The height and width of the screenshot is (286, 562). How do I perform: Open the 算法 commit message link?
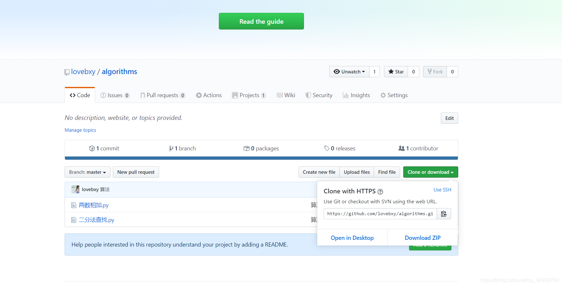tap(105, 189)
